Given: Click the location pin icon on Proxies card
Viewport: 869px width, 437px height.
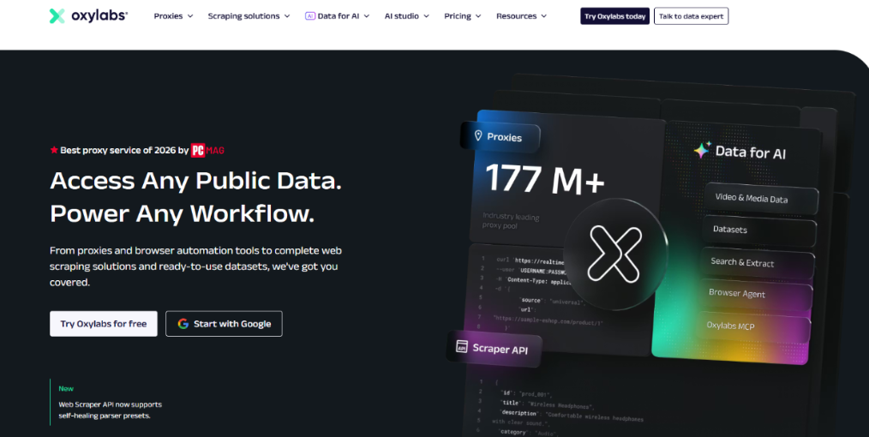Looking at the screenshot, I should coord(476,136).
